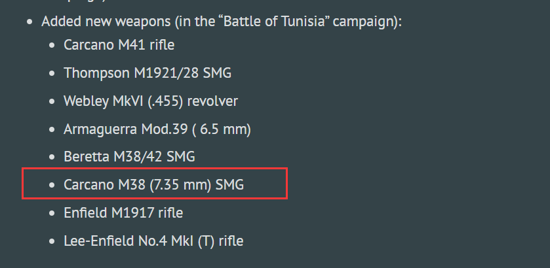Click the top-level bullet before "Added new weapons"

click(29, 22)
